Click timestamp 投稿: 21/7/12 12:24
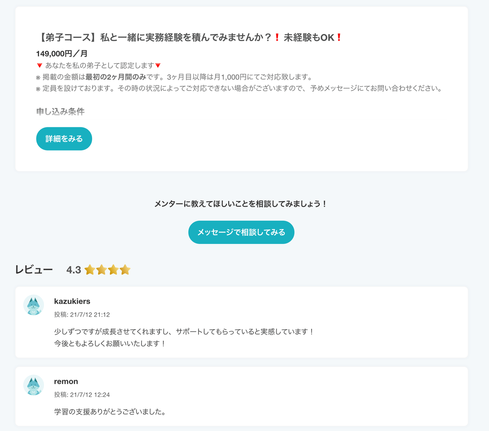Screen dimensions: 489x431 (x=82, y=395)
